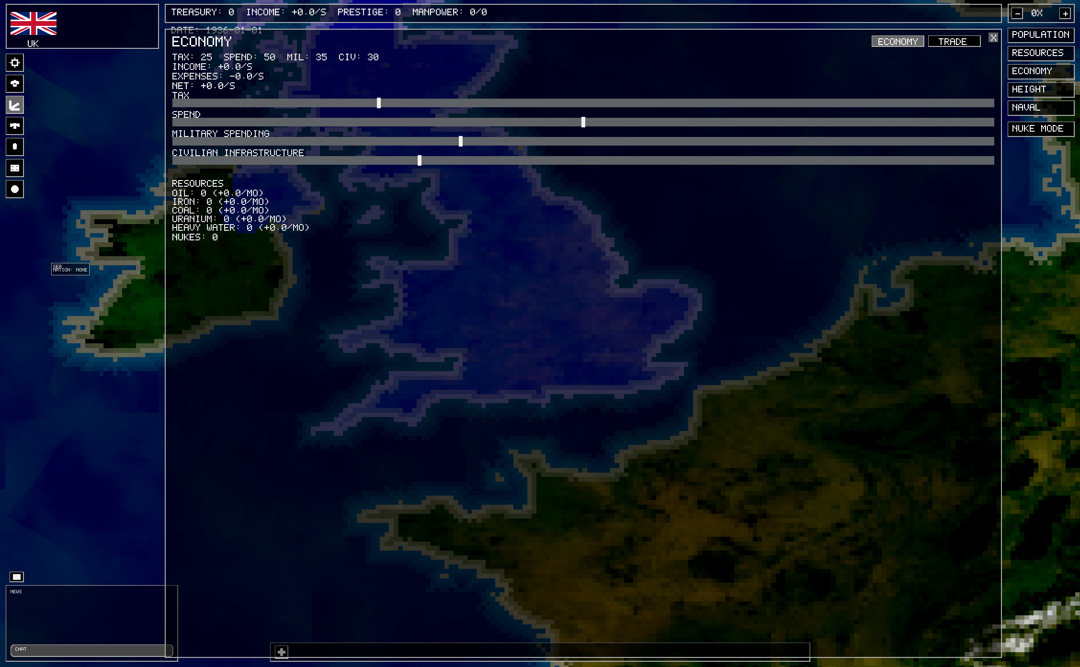Image resolution: width=1080 pixels, height=667 pixels.
Task: Enable Nuke Mode
Action: (x=1040, y=129)
